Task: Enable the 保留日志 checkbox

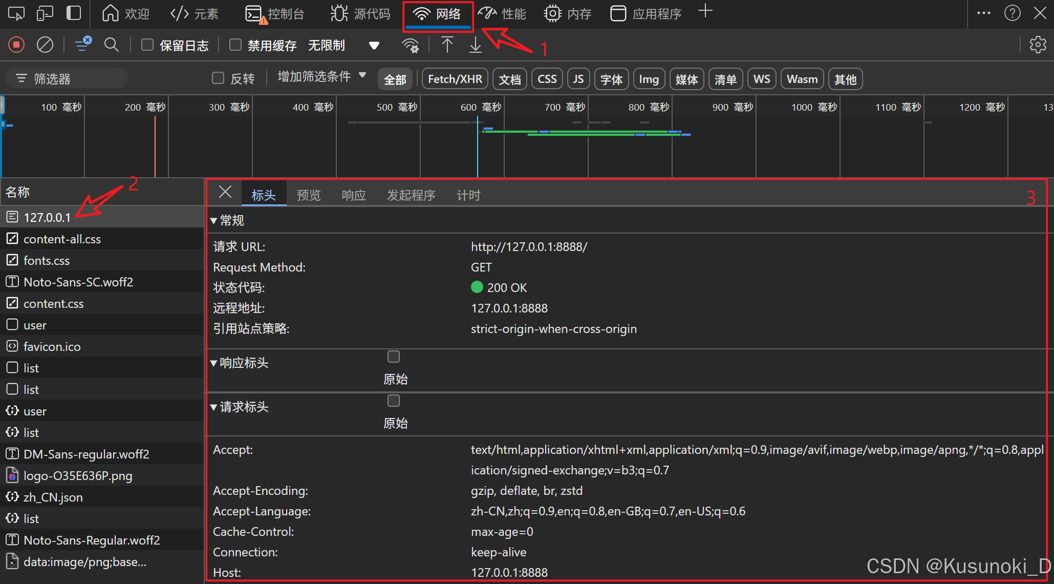Action: pos(147,45)
